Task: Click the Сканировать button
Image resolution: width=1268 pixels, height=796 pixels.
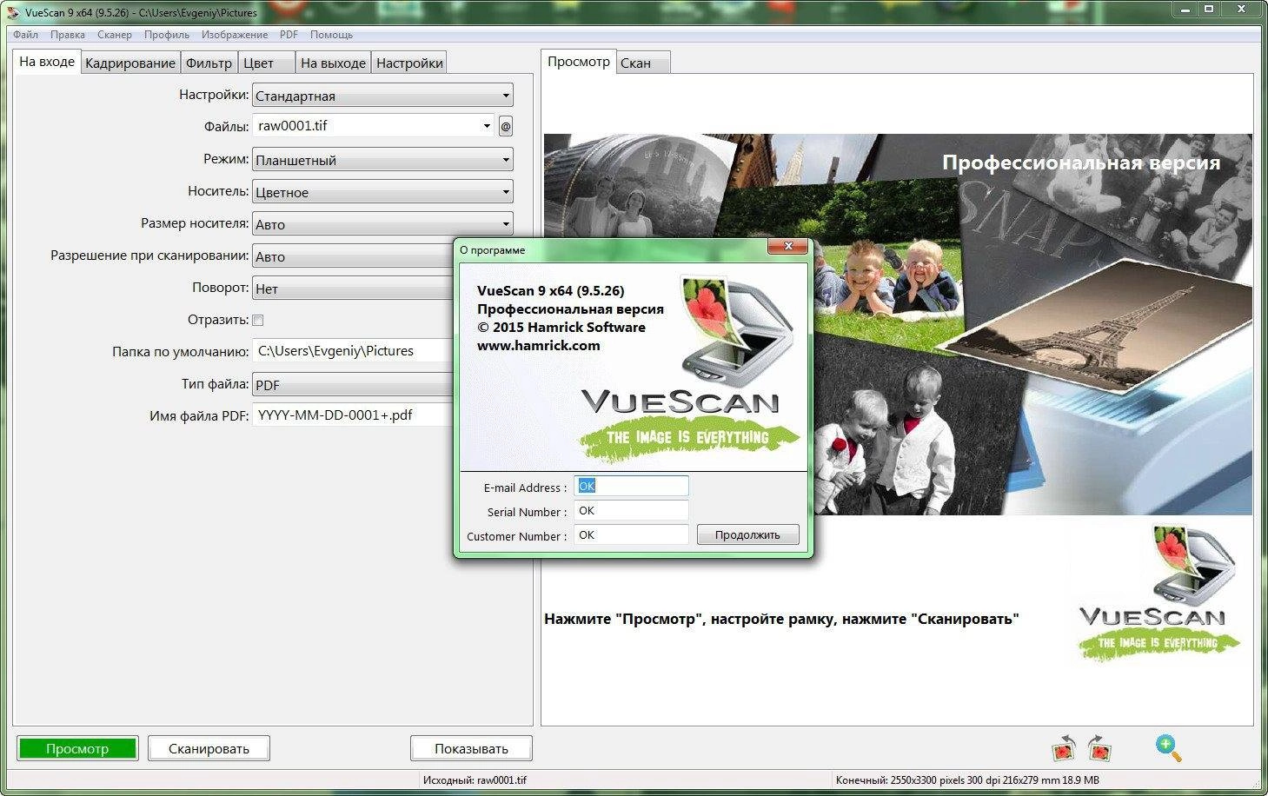Action: [209, 748]
